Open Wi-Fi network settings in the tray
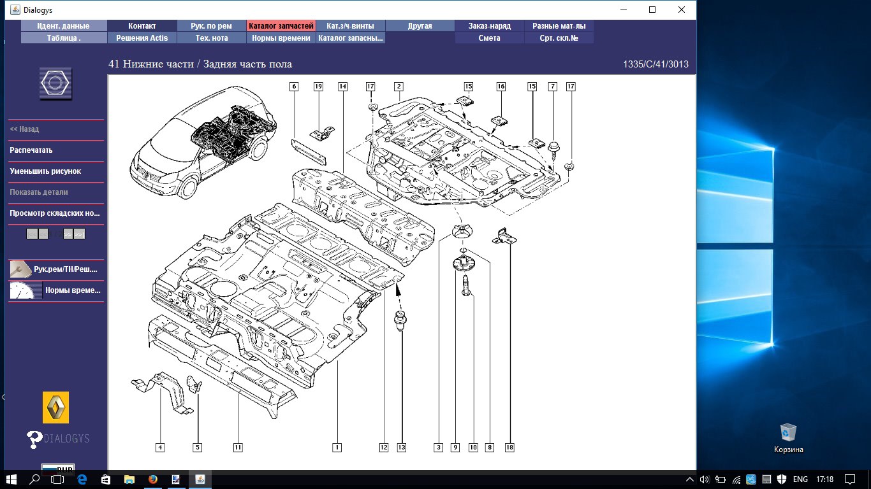Screen dimensions: 871x489 coord(736,479)
